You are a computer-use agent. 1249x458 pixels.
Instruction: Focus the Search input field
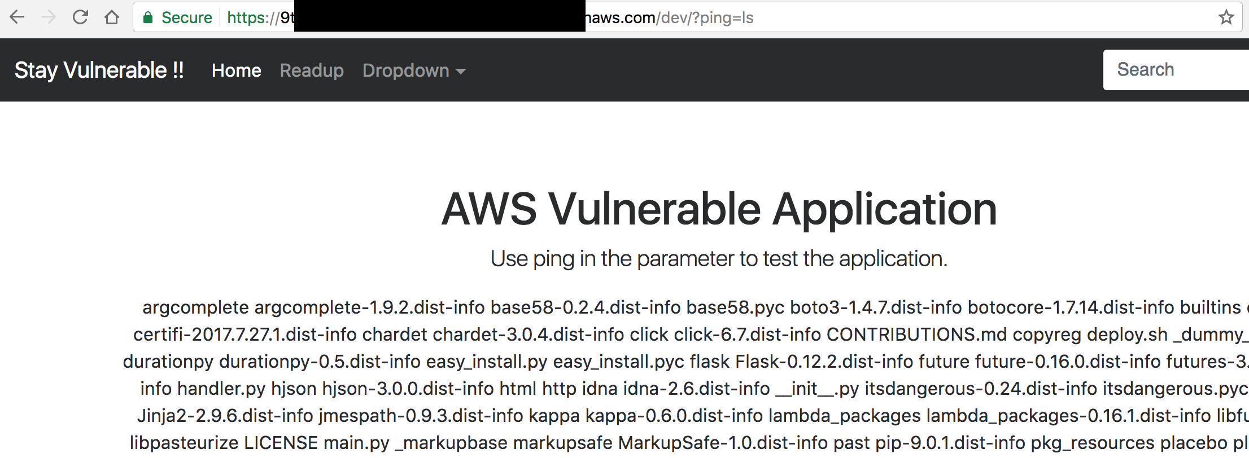click(1176, 70)
